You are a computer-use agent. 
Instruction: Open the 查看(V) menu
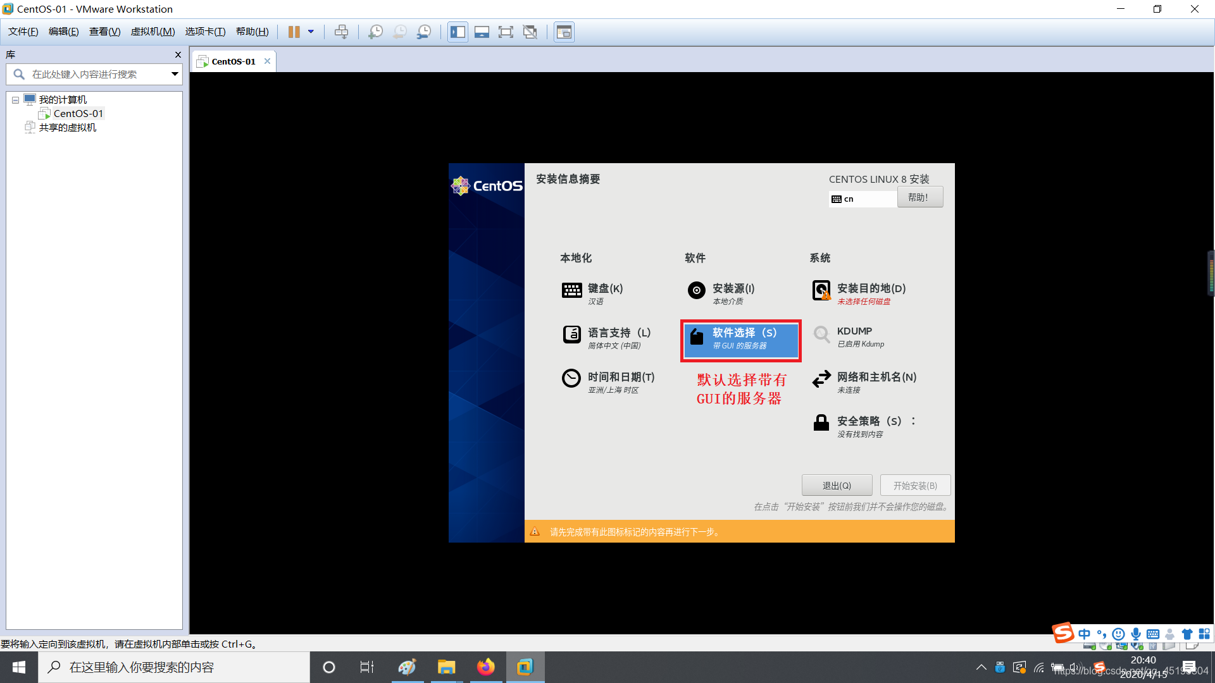point(104,32)
